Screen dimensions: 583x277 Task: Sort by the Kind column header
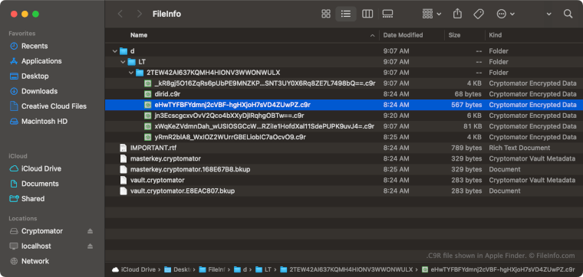point(496,35)
